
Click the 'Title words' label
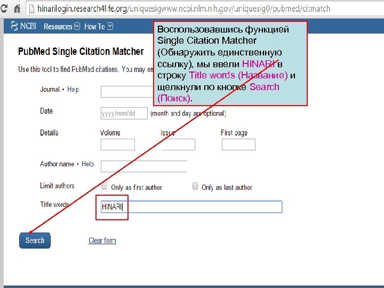click(x=54, y=204)
